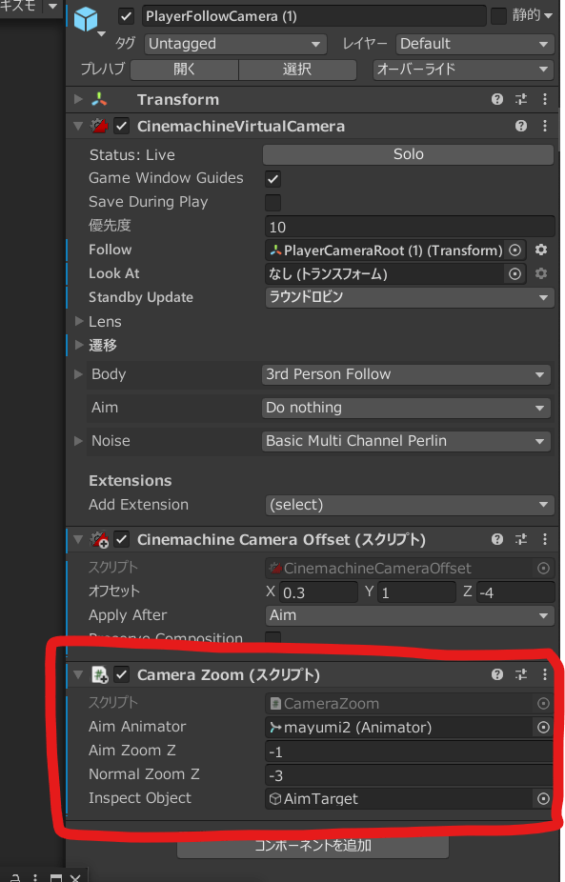Open the static flags dropdown arrow
The width and height of the screenshot is (565, 882).
tap(549, 16)
